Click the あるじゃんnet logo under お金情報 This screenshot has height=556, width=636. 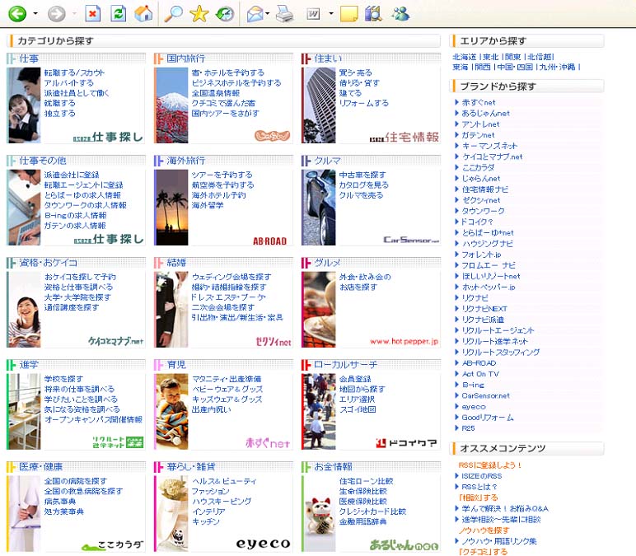(404, 544)
